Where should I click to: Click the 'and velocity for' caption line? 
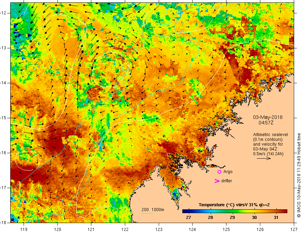268,144
